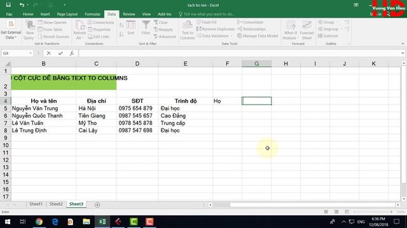
Task: Switch to Sheet2 tab
Action: pyautogui.click(x=56, y=204)
